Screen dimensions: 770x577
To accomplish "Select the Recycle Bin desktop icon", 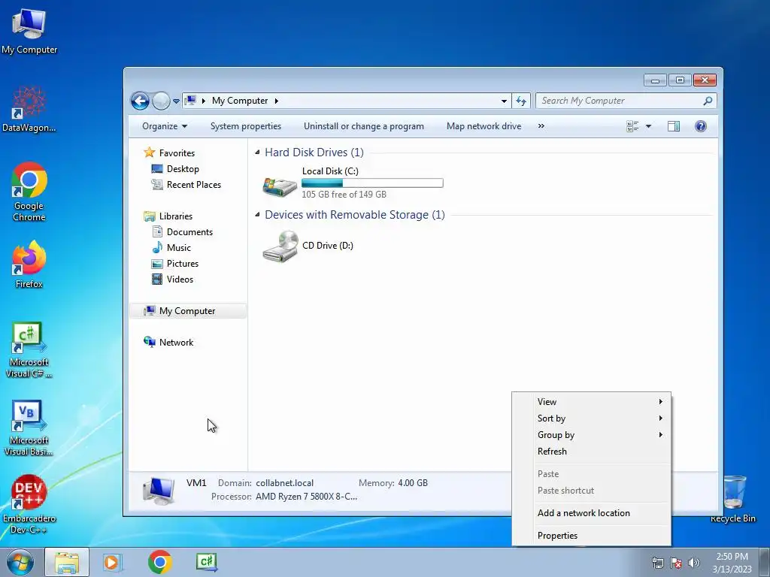I will pyautogui.click(x=733, y=498).
